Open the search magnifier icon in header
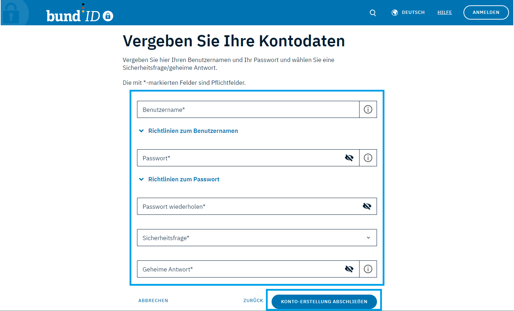The height and width of the screenshot is (311, 514). click(x=373, y=13)
